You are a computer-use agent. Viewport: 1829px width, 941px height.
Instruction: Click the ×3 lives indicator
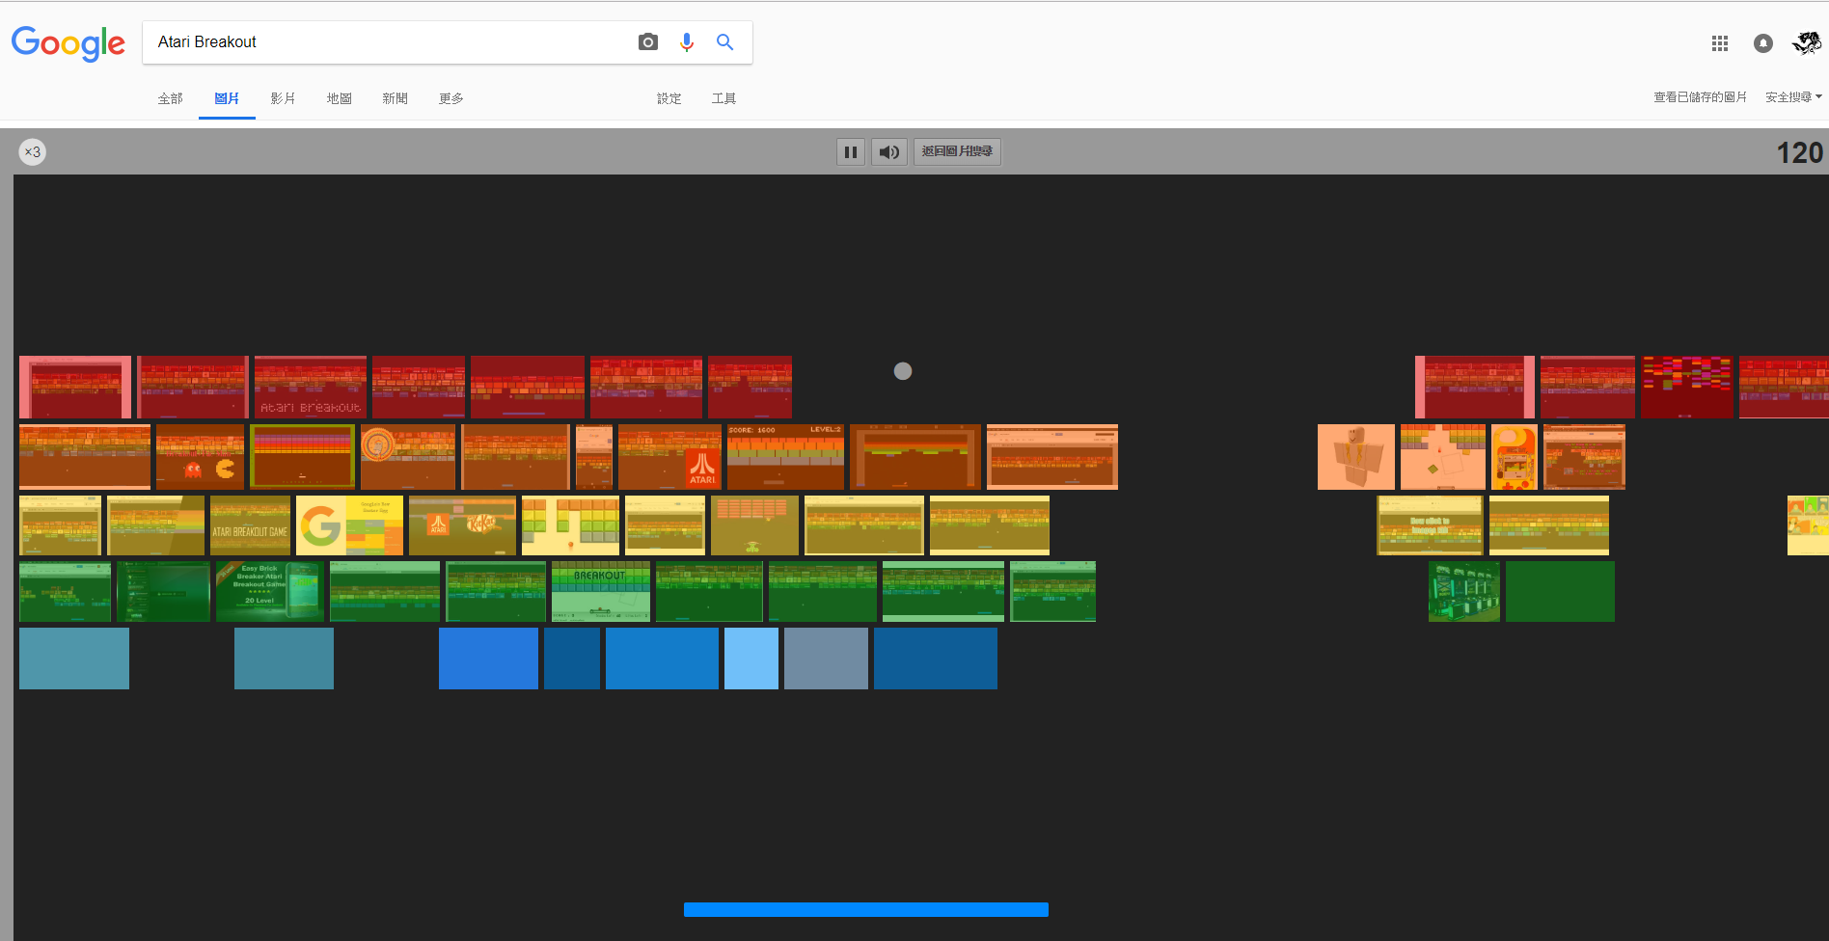[x=33, y=152]
